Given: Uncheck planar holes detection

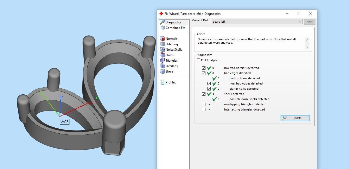Looking at the screenshot, I should pos(209,89).
